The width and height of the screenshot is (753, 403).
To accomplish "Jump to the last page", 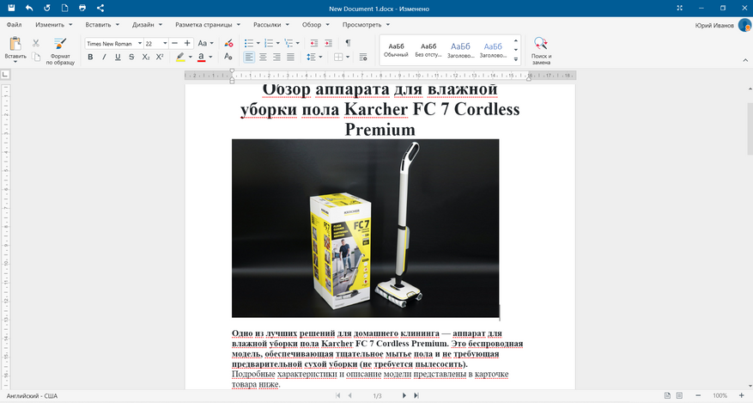I will tap(416, 396).
